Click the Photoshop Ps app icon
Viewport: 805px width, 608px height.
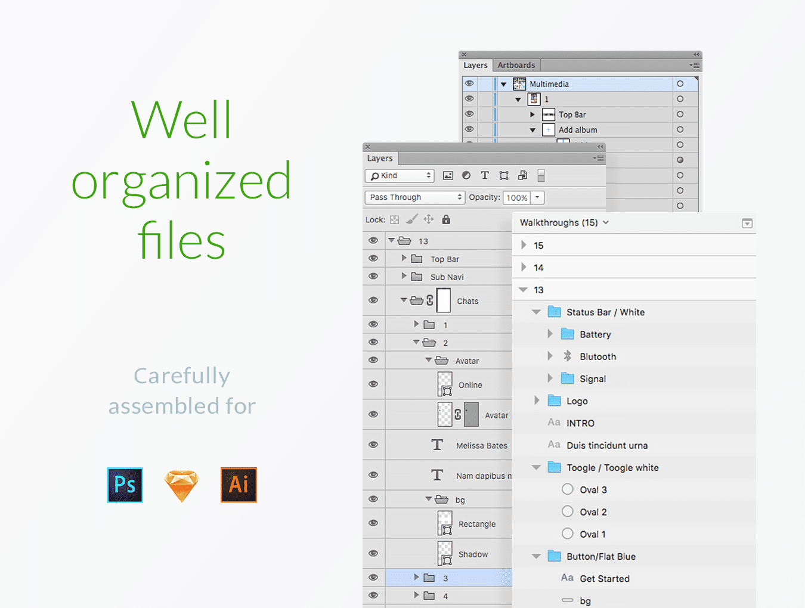(125, 485)
